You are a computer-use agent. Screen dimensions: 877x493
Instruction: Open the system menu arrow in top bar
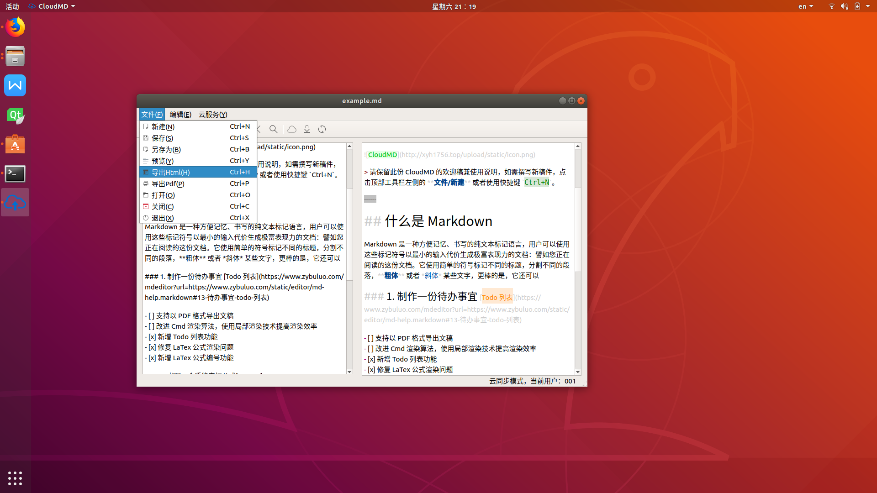click(868, 6)
